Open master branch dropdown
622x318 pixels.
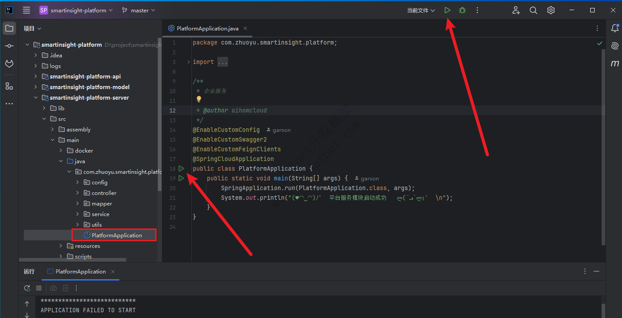click(x=139, y=10)
